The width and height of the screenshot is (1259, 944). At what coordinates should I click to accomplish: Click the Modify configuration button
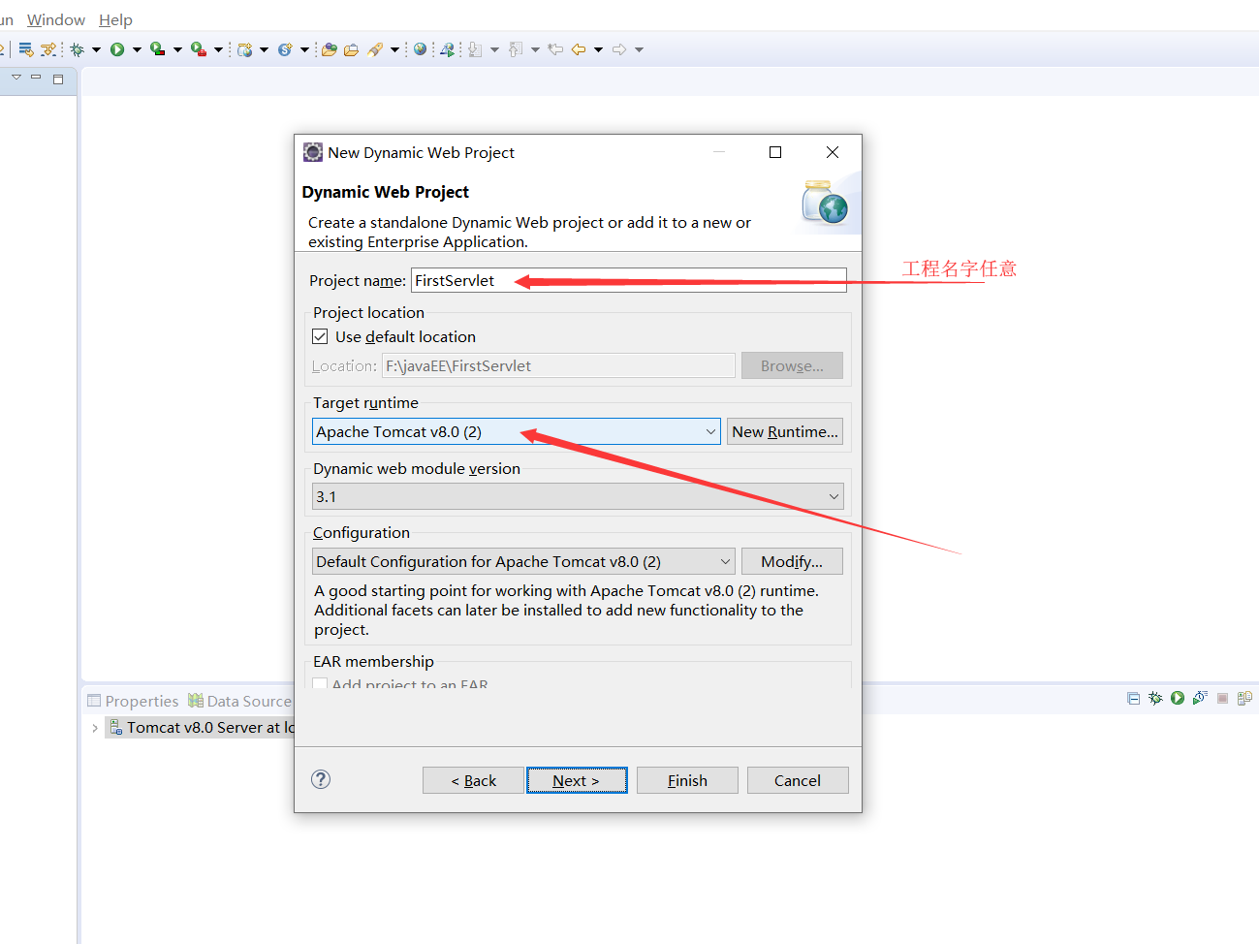point(792,561)
